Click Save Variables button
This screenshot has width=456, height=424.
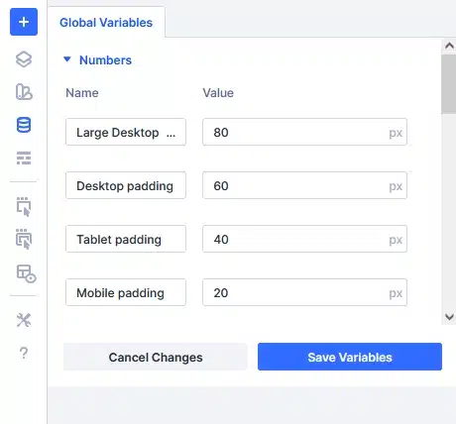click(x=350, y=357)
